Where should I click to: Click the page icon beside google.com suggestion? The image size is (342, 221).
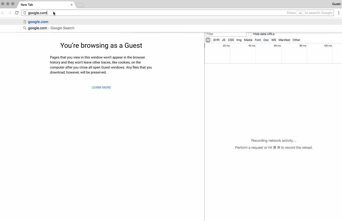pos(25,22)
